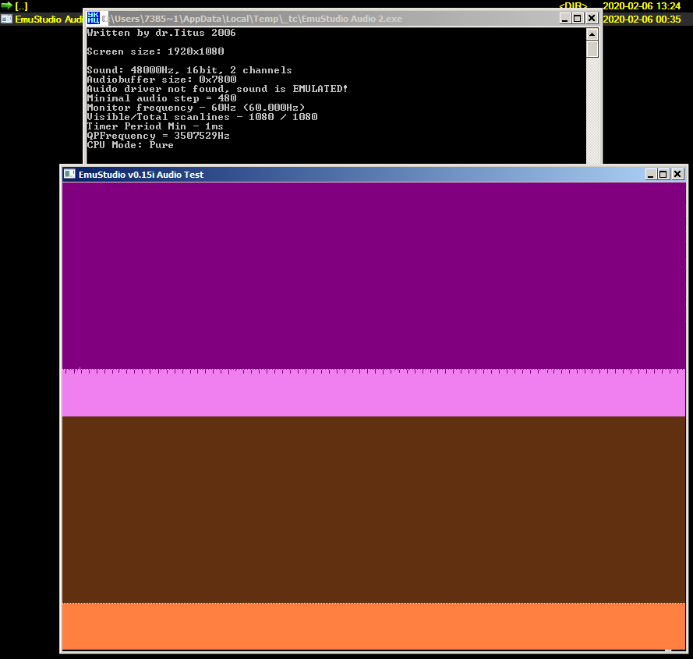693x659 pixels.
Task: Open the console window system menu icon
Action: pyautogui.click(x=93, y=18)
